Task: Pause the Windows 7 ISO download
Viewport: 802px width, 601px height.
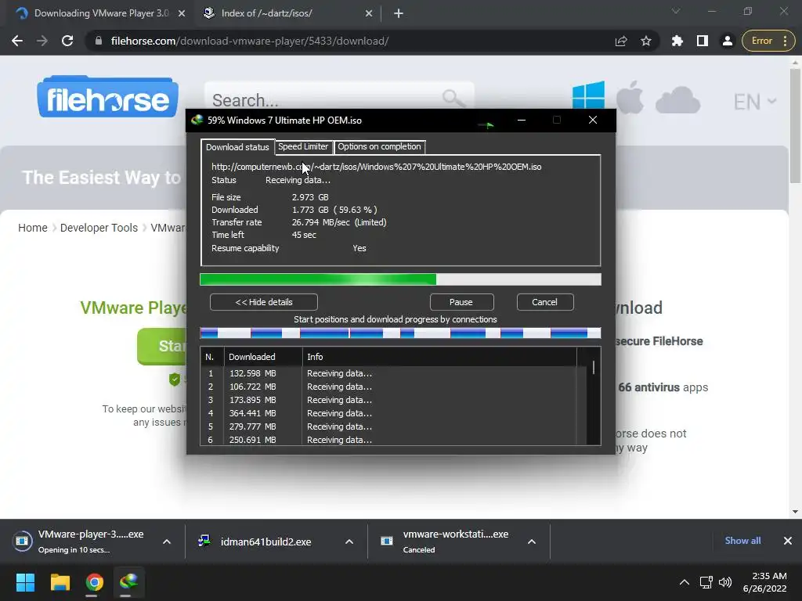Action: [461, 302]
